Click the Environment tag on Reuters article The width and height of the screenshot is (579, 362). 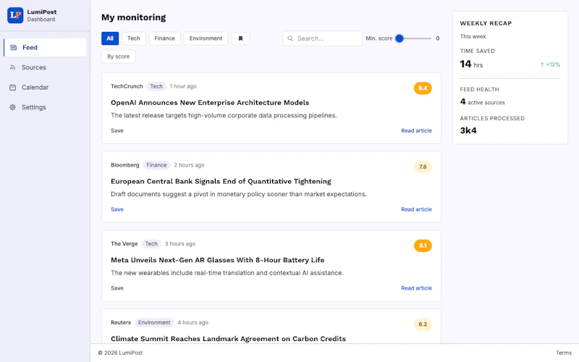[x=154, y=322]
